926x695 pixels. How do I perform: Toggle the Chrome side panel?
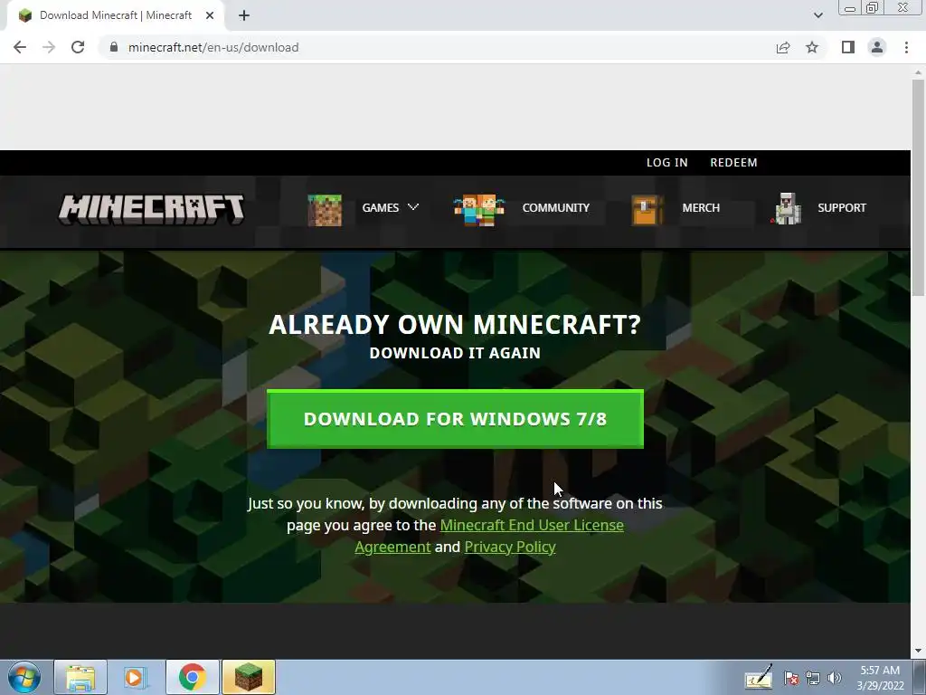848,47
